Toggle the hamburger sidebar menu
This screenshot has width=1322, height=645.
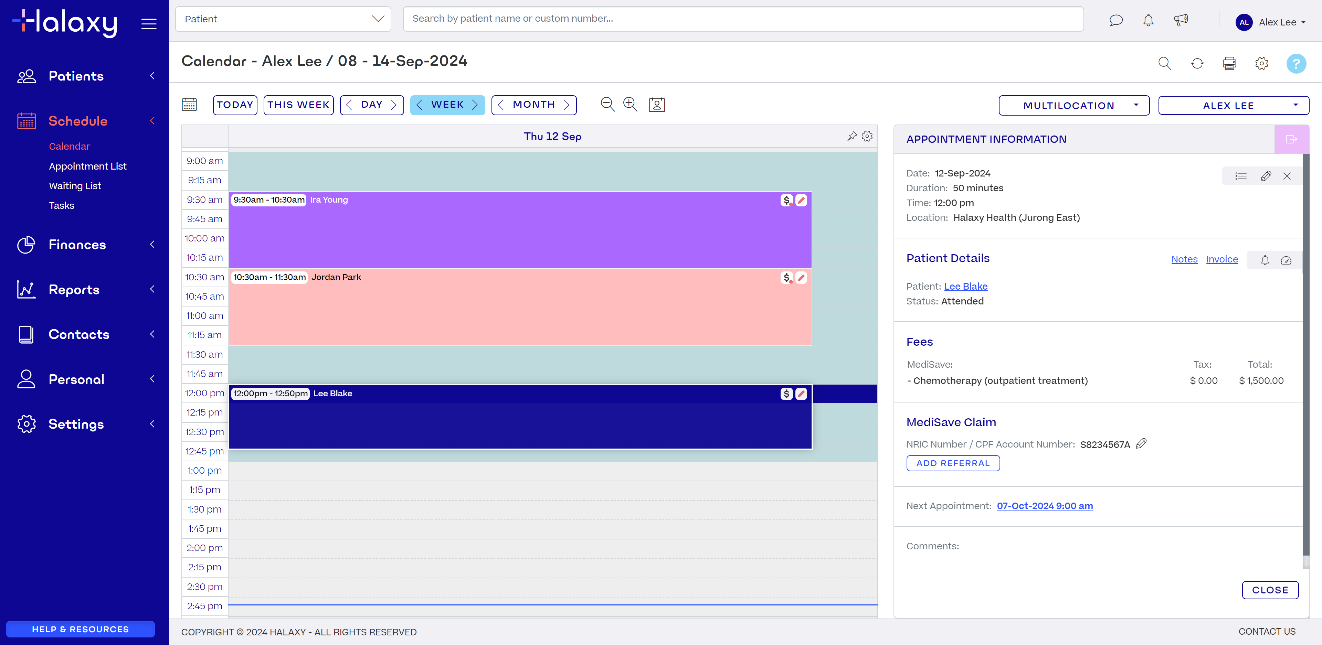(149, 24)
